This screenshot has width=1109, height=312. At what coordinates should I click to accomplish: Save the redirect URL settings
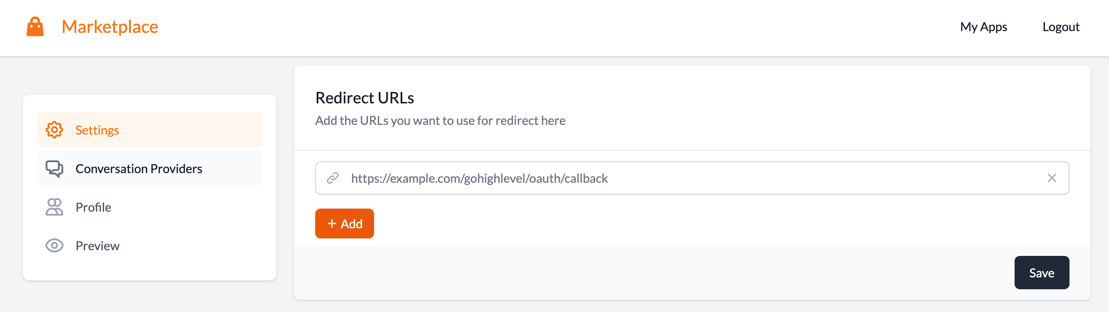1042,273
